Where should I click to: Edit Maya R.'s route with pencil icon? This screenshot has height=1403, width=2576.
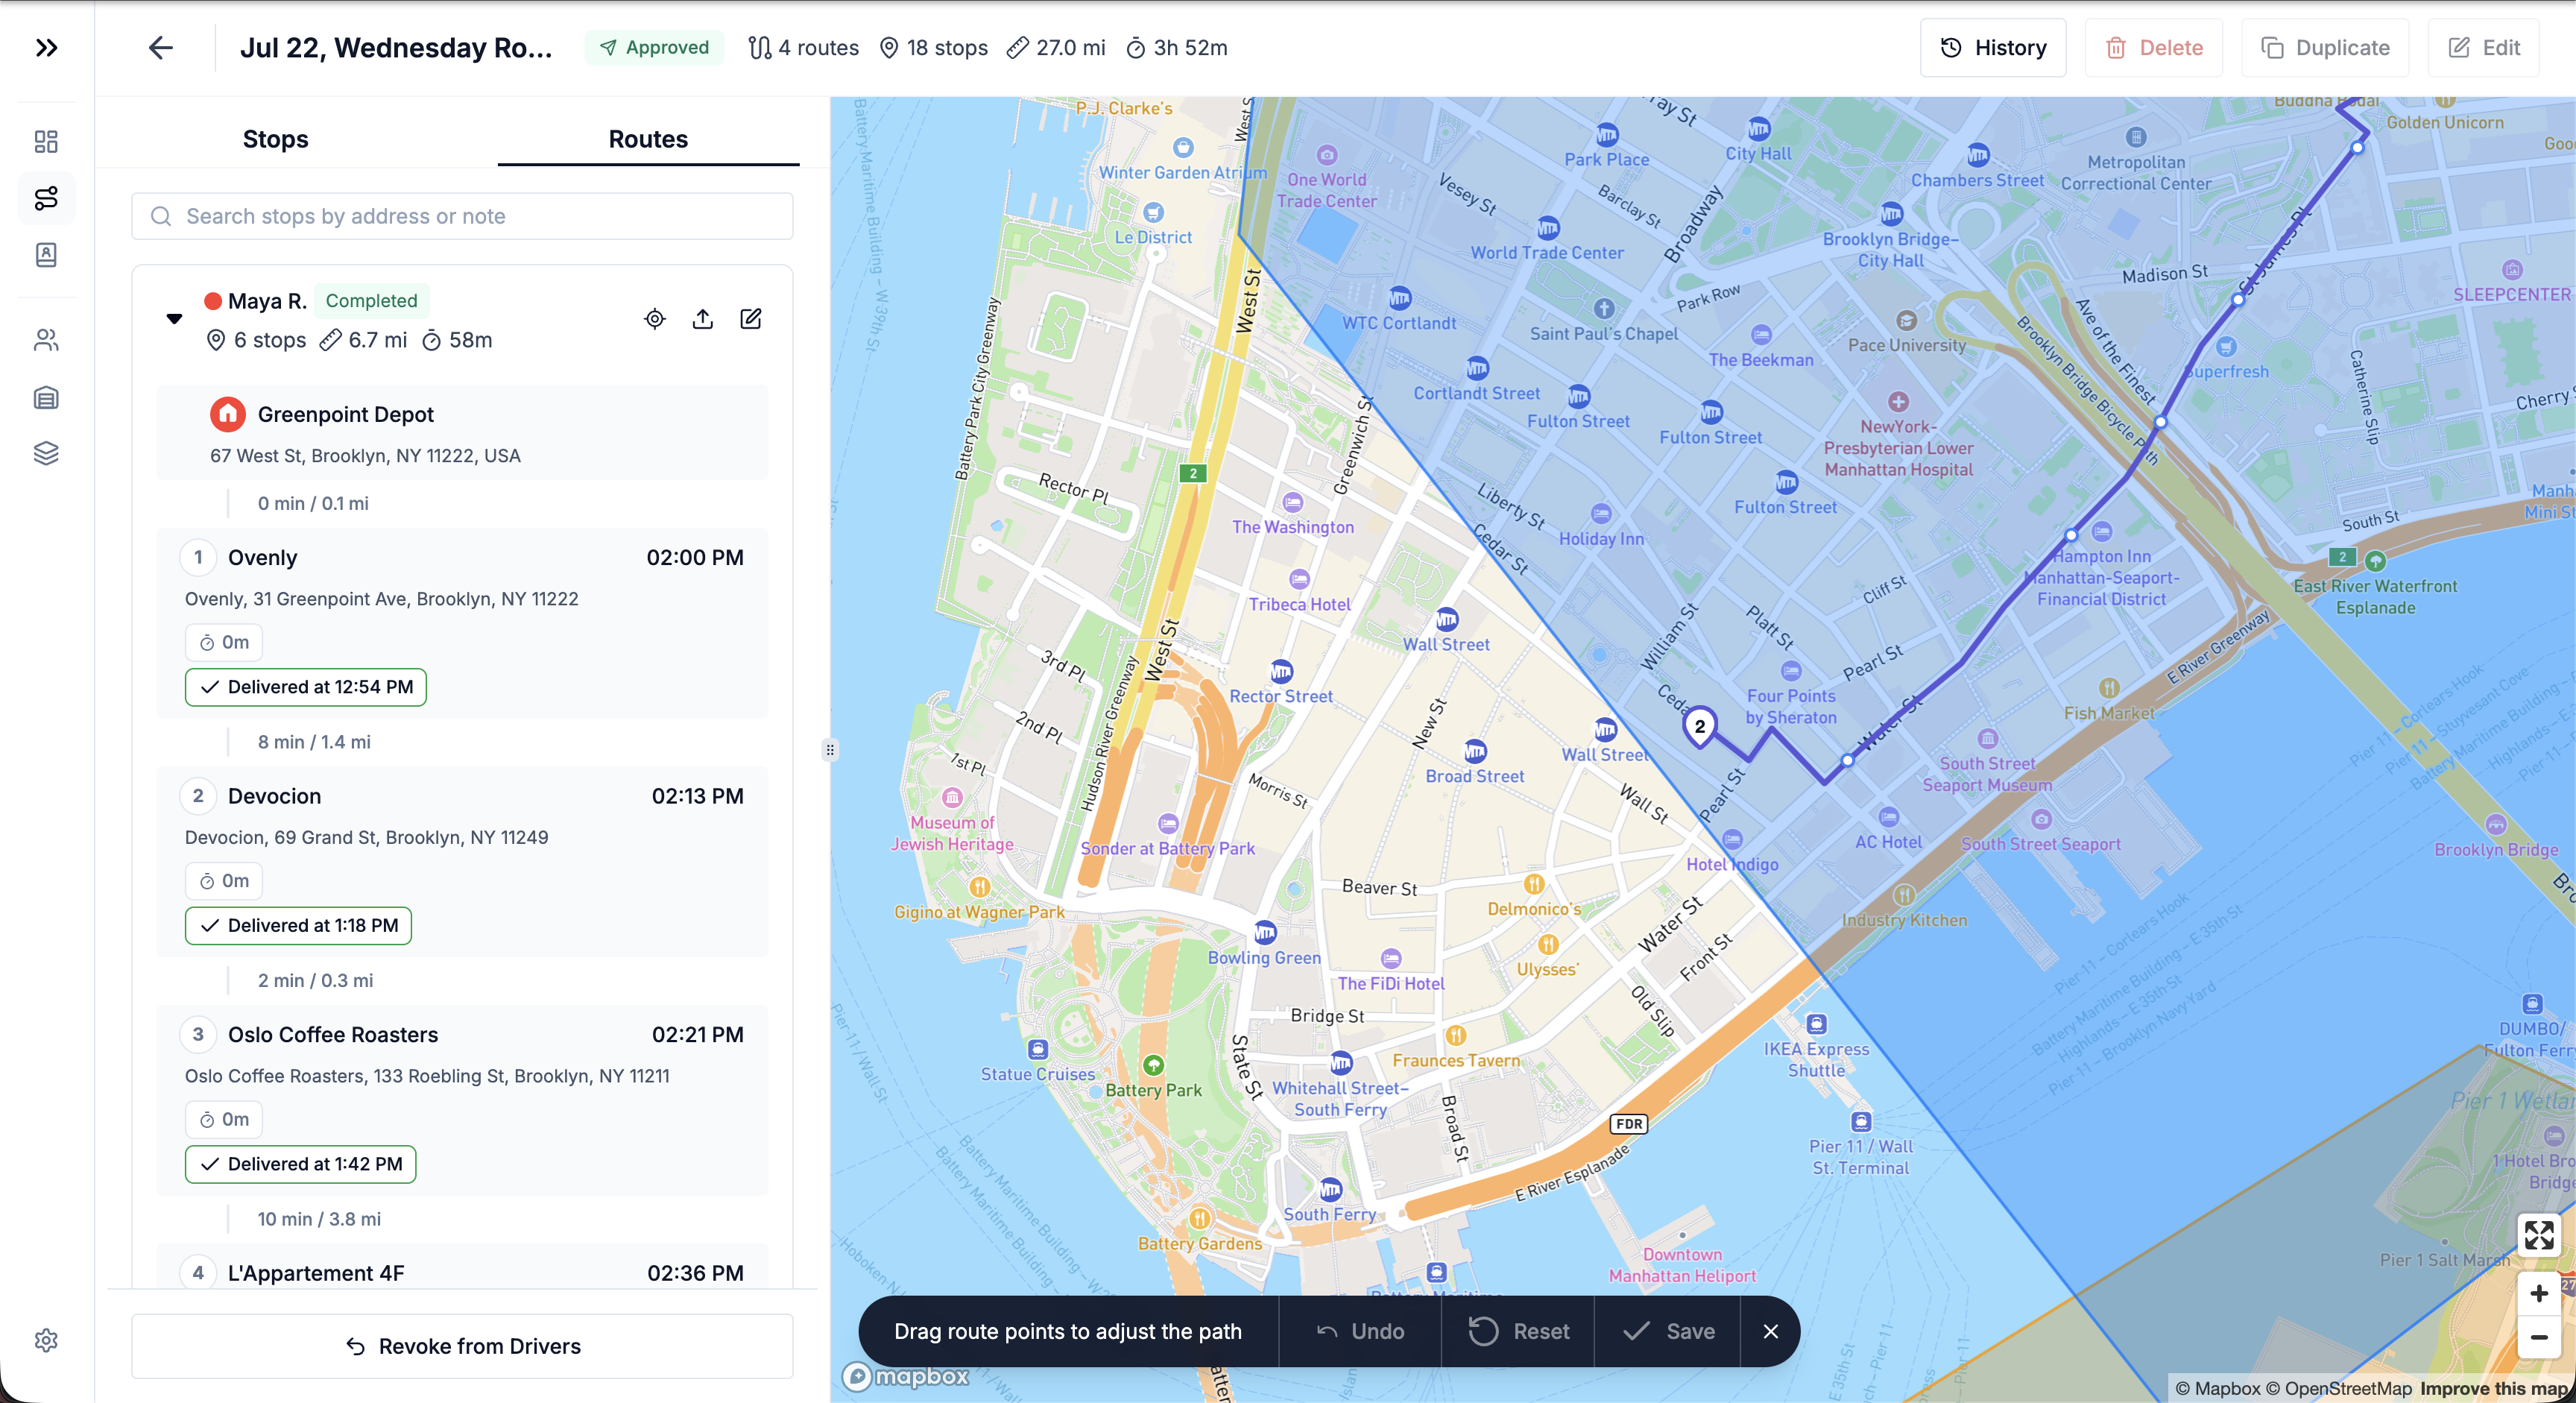pos(751,319)
